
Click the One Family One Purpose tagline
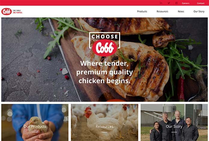pyautogui.click(x=18, y=12)
